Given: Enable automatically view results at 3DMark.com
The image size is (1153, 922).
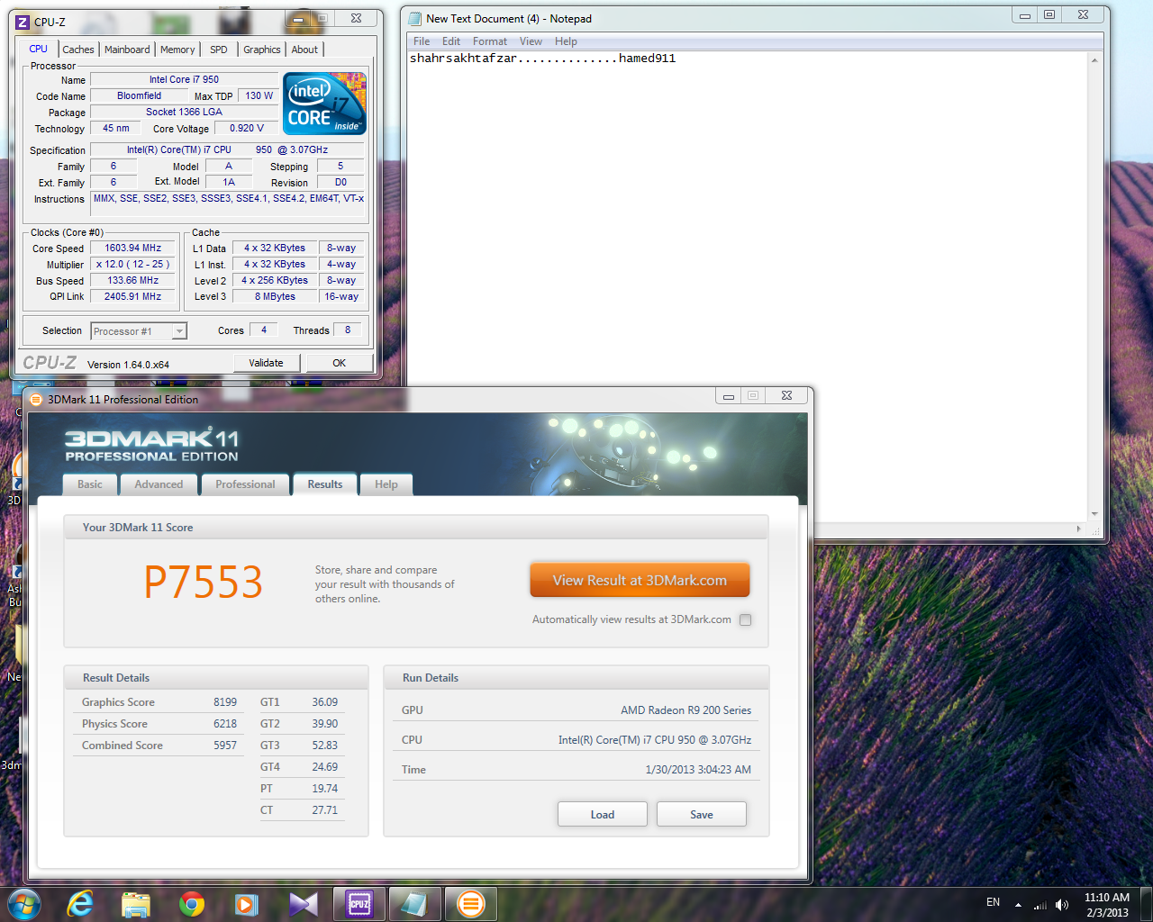Looking at the screenshot, I should click(745, 619).
